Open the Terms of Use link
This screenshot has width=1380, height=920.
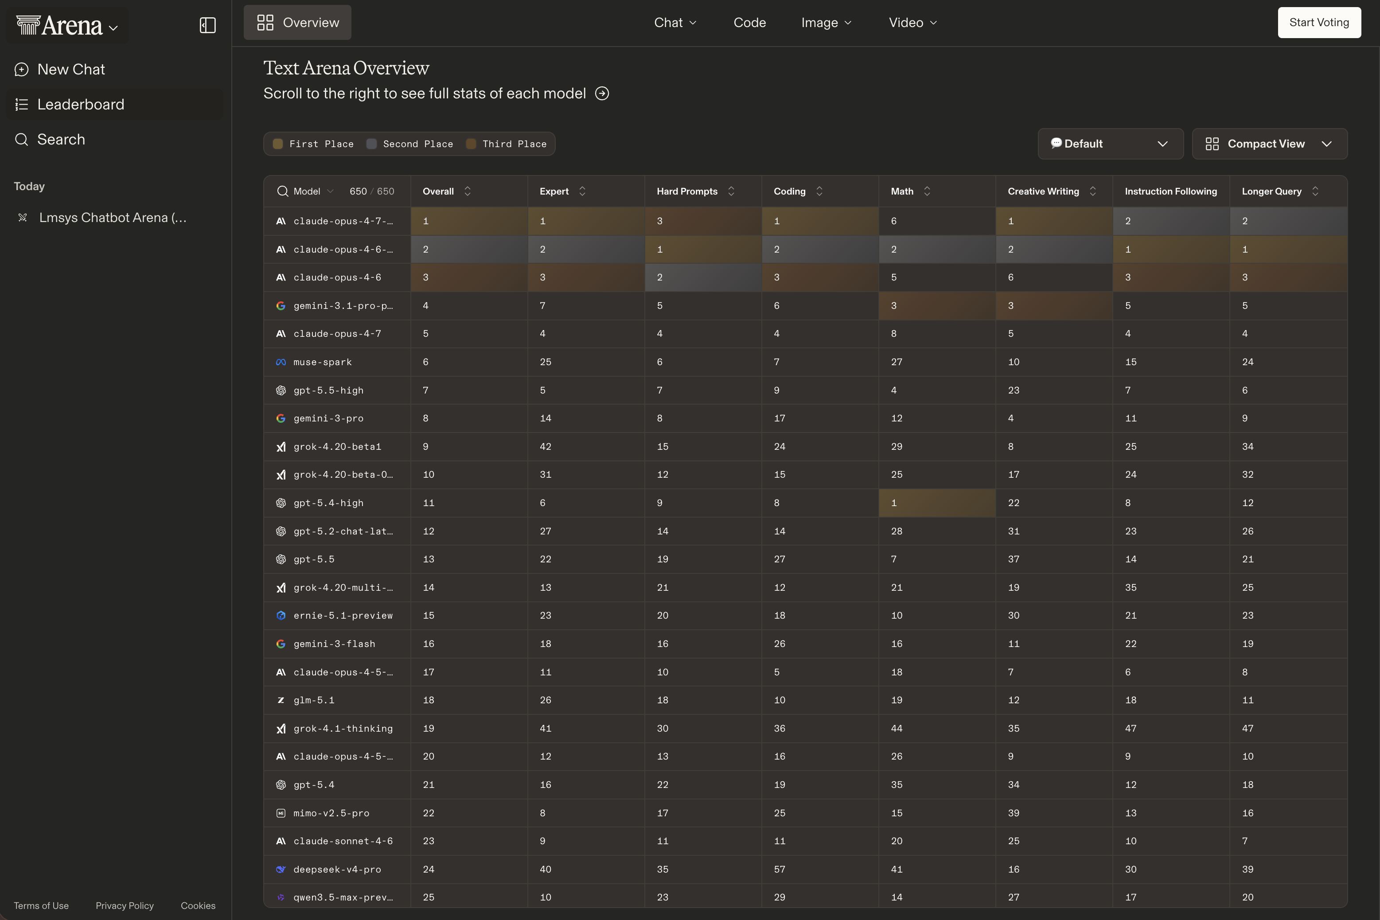(x=41, y=905)
